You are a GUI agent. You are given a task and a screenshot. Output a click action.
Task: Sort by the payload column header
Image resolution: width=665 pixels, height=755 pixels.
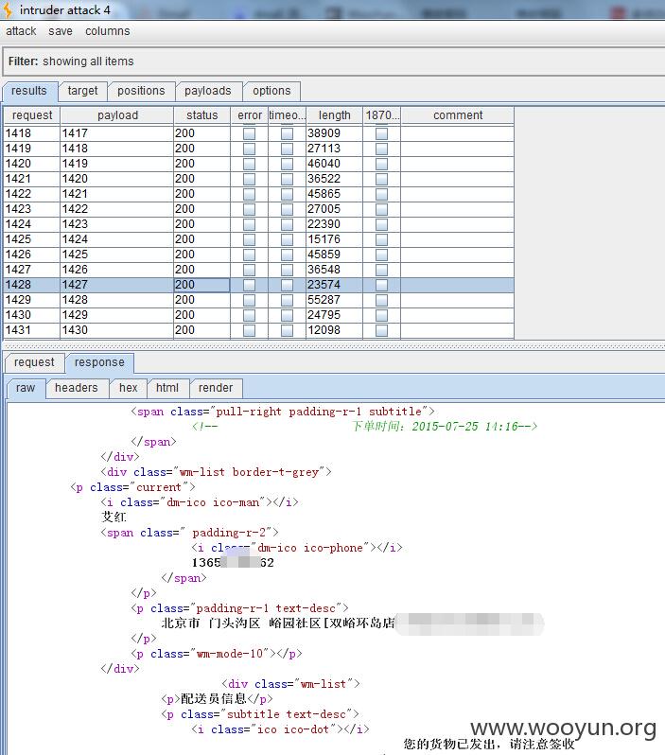117,115
